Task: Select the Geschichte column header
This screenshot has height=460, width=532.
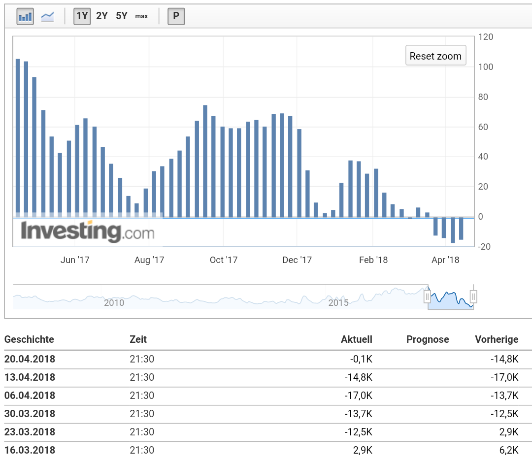Action: pyautogui.click(x=29, y=339)
